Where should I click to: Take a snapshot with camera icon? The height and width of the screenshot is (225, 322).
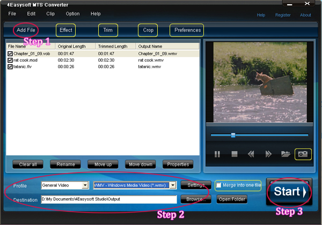click(x=303, y=154)
